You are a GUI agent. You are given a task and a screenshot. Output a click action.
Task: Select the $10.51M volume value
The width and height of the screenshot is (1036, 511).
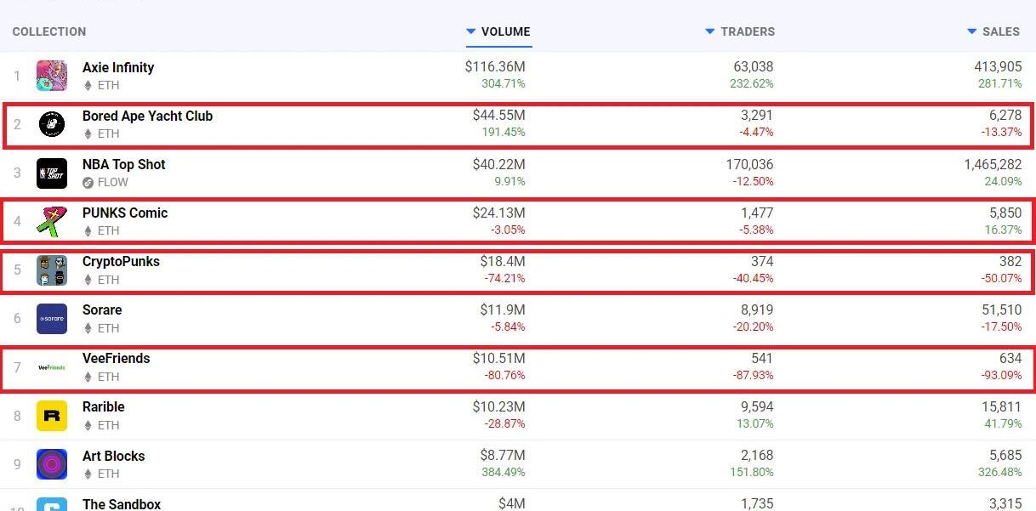click(498, 358)
